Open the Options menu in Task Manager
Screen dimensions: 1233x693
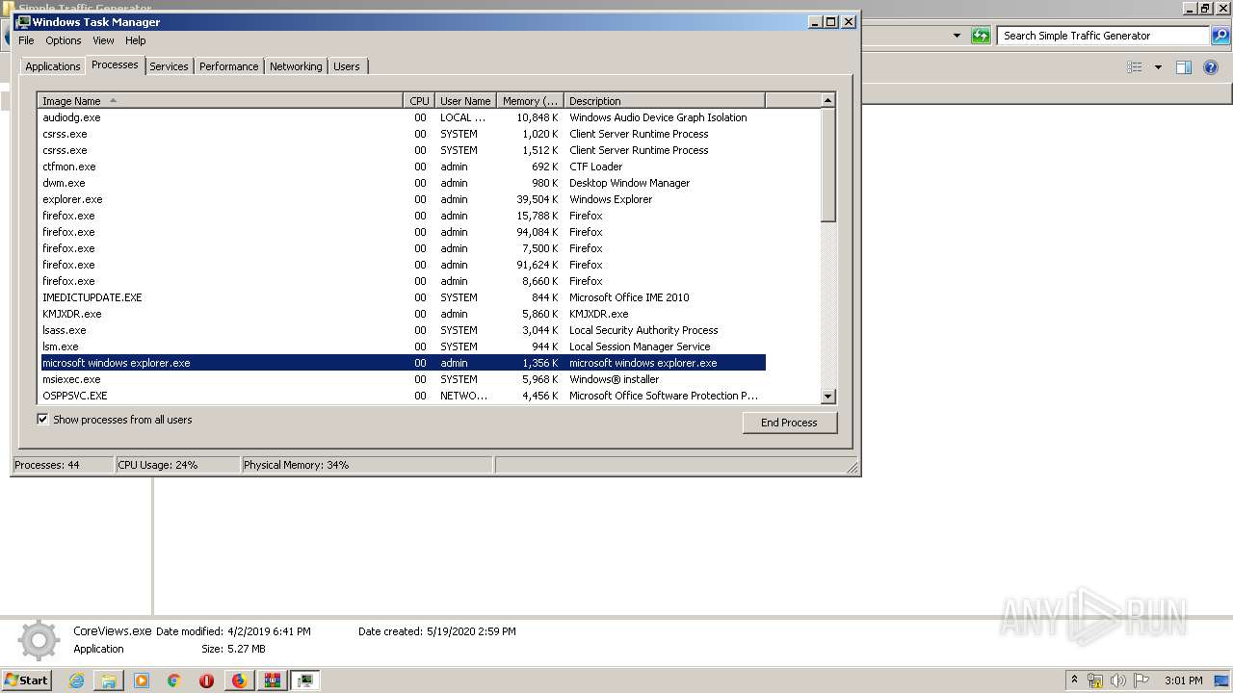pyautogui.click(x=64, y=40)
